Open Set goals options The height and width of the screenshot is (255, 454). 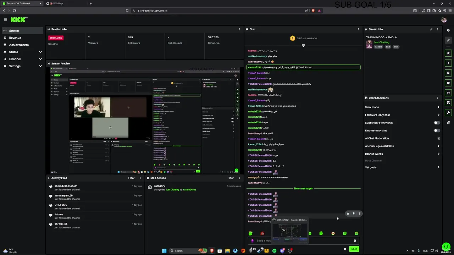(402, 168)
